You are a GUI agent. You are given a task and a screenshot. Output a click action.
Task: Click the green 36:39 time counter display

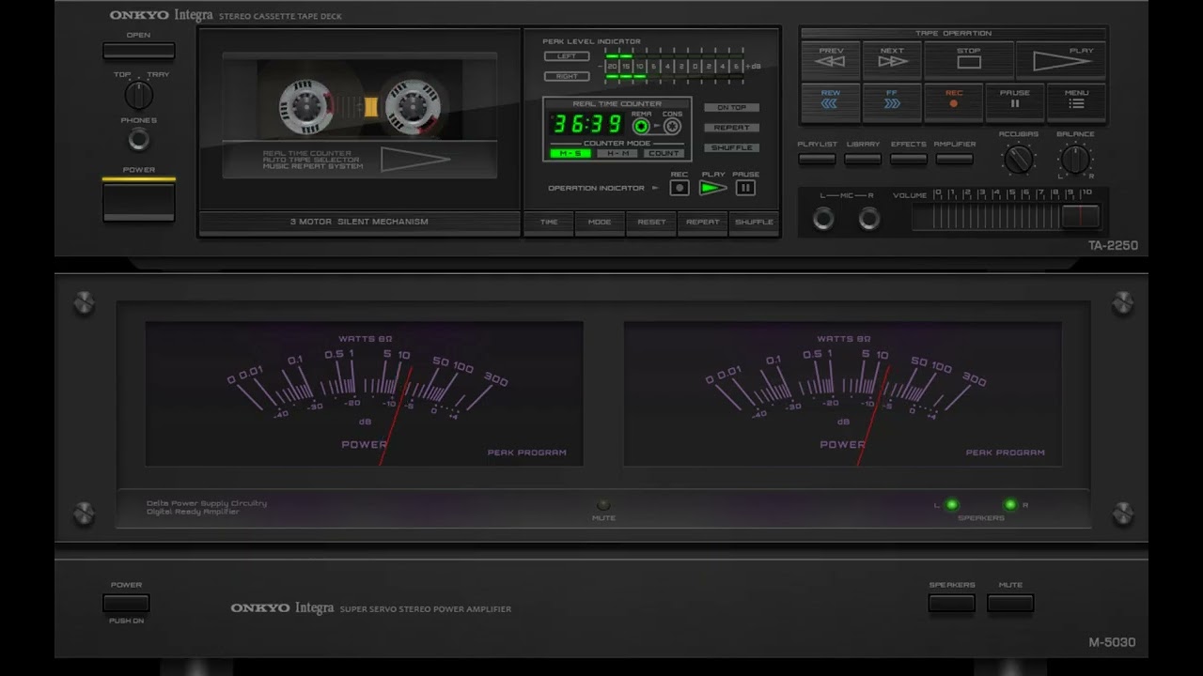pyautogui.click(x=586, y=125)
